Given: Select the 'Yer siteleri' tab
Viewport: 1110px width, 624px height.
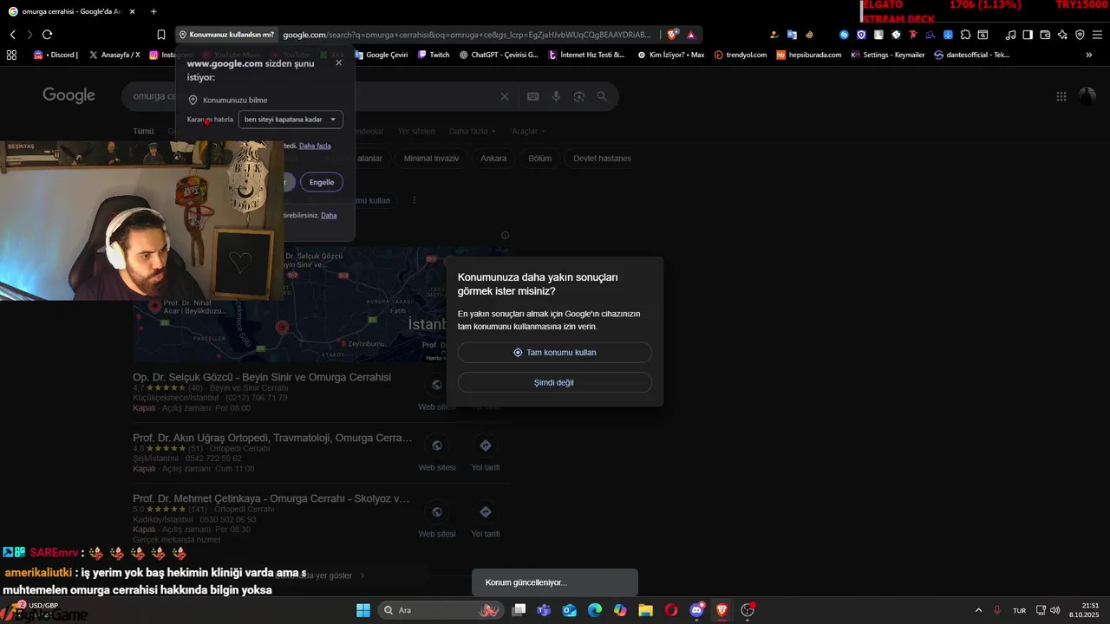Looking at the screenshot, I should [x=416, y=132].
